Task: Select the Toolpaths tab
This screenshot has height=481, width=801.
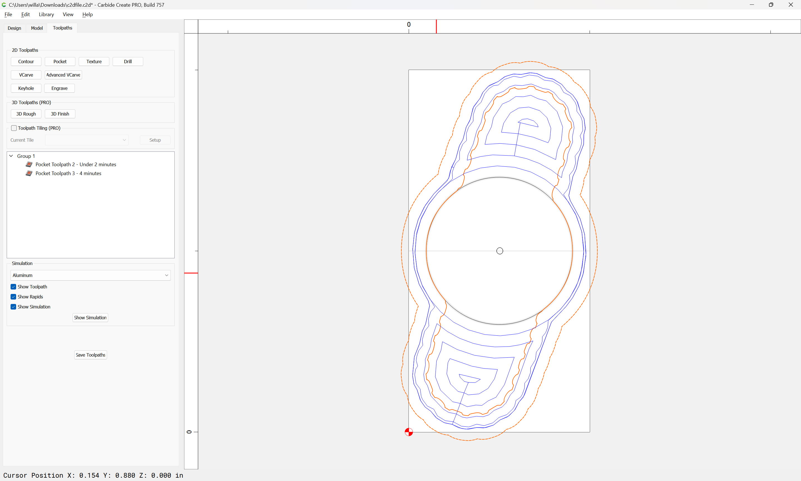Action: pos(63,28)
